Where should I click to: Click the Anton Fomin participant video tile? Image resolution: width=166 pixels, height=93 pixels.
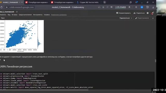coord(161,8)
